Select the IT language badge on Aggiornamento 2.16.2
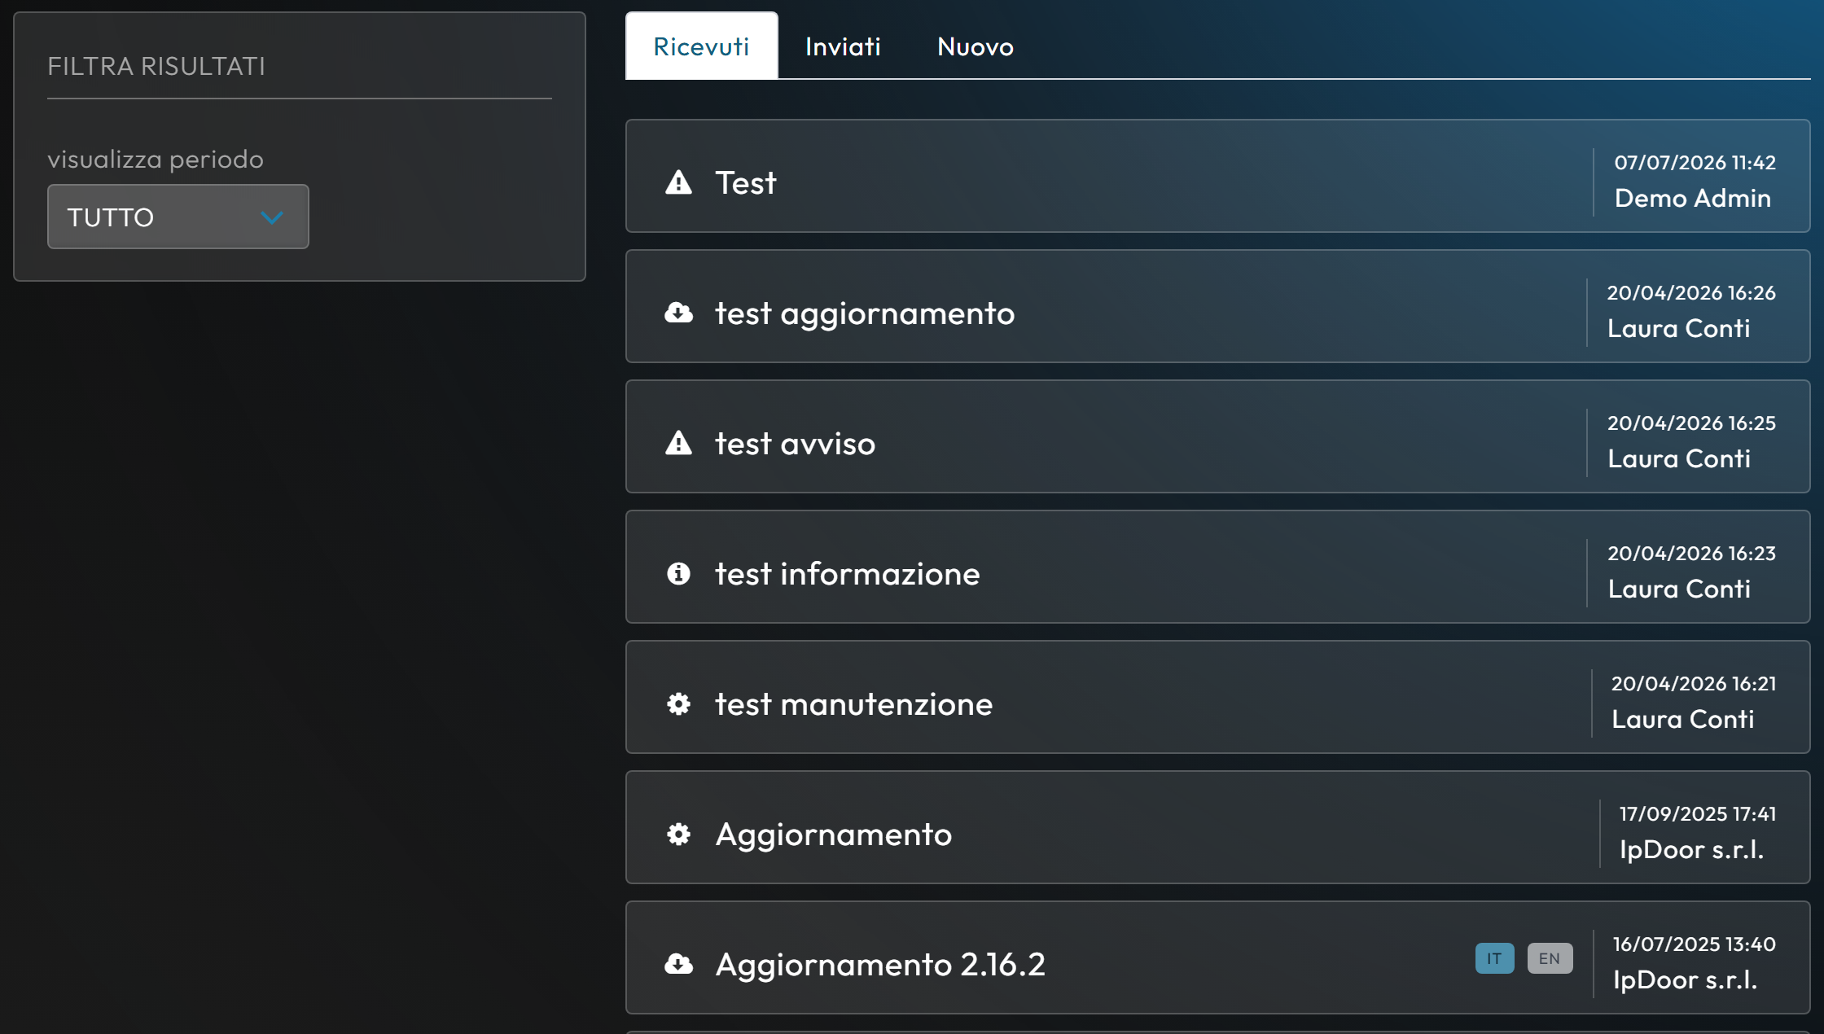This screenshot has width=1824, height=1034. pos(1494,958)
